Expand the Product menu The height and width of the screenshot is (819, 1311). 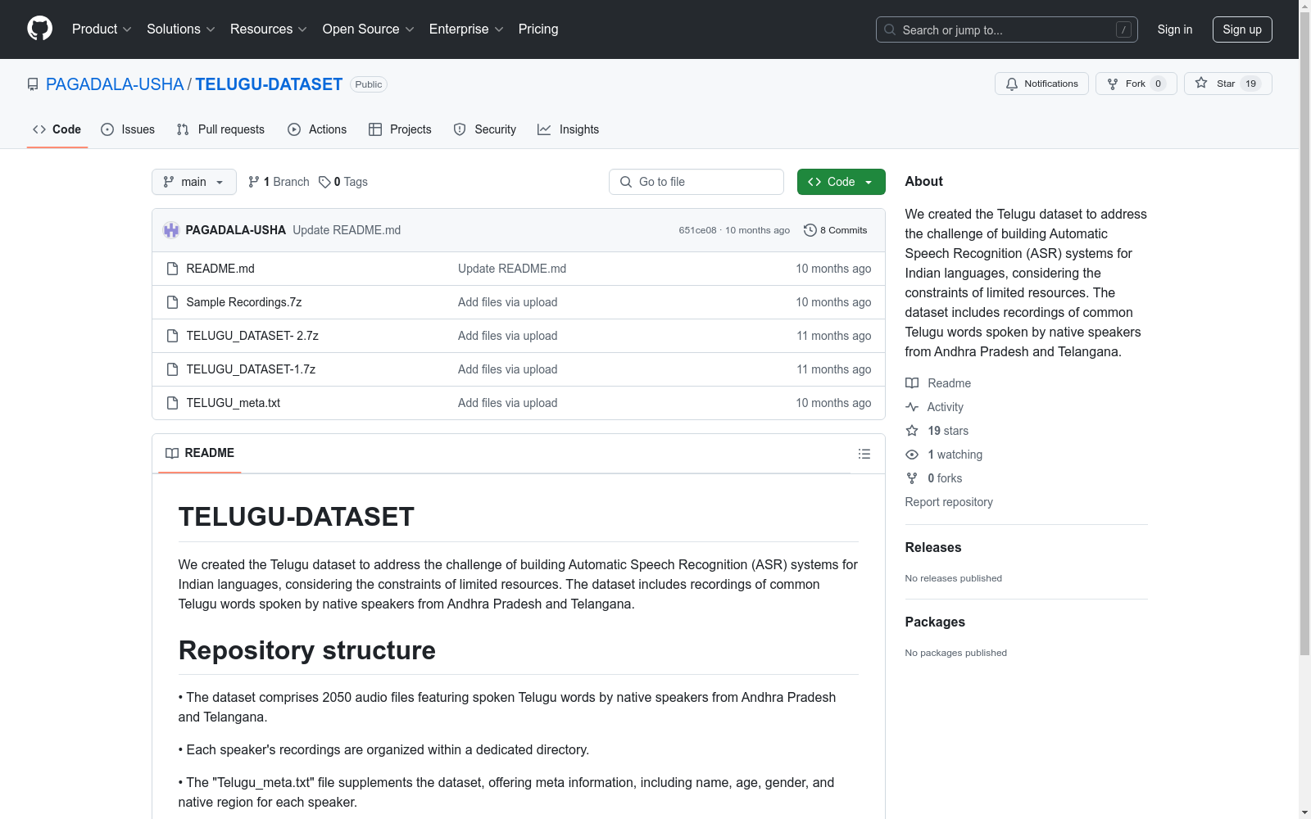click(102, 29)
